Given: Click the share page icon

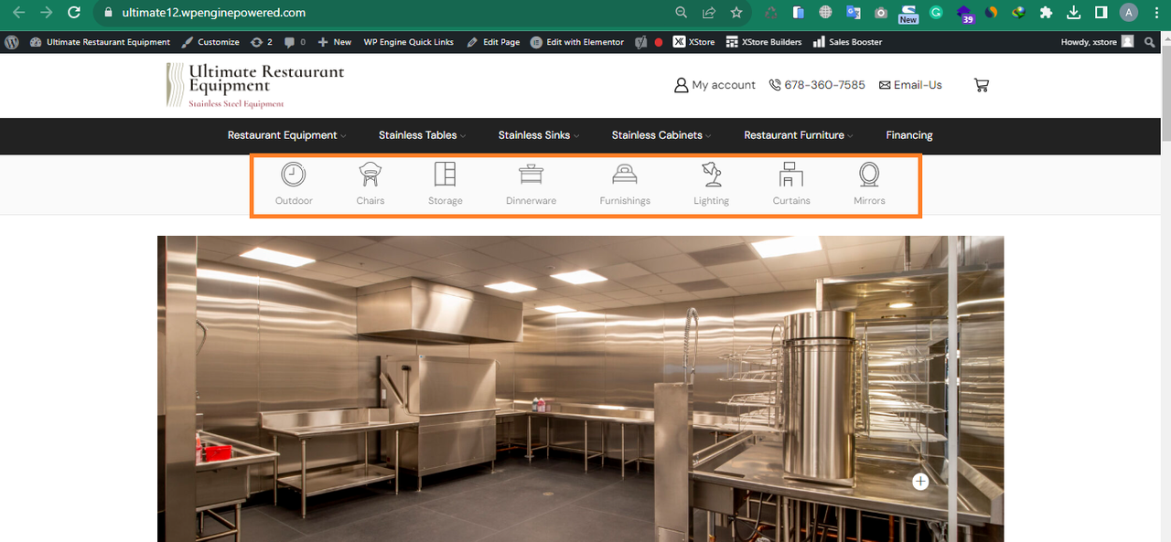Looking at the screenshot, I should coord(708,13).
